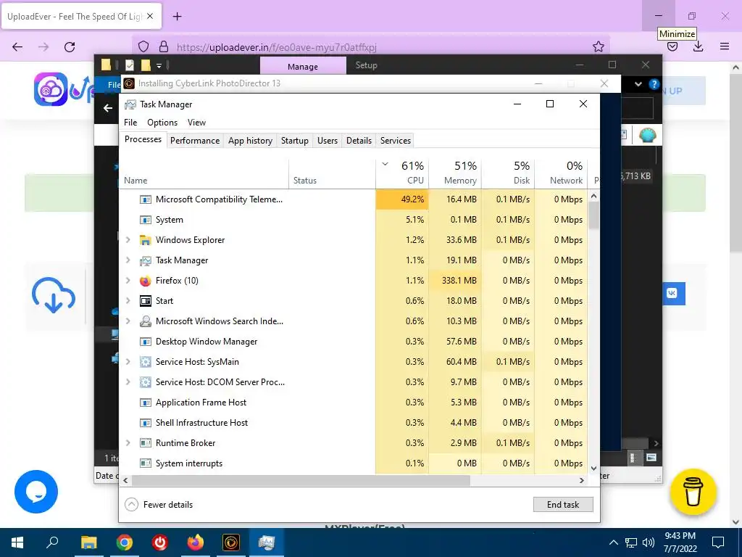Sort processes by Name column header

(x=204, y=173)
